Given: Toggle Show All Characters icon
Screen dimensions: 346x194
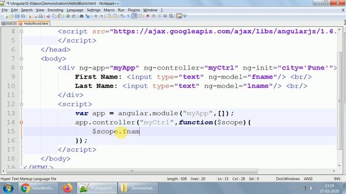Looking at the screenshot, I should [x=129, y=16].
